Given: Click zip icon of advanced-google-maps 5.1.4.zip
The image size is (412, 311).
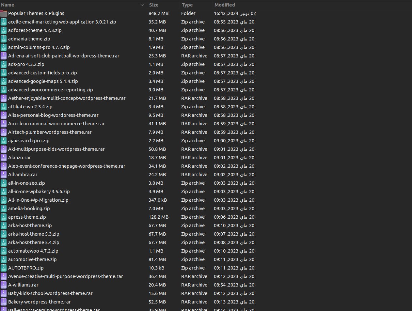Looking at the screenshot, I should tap(4, 81).
